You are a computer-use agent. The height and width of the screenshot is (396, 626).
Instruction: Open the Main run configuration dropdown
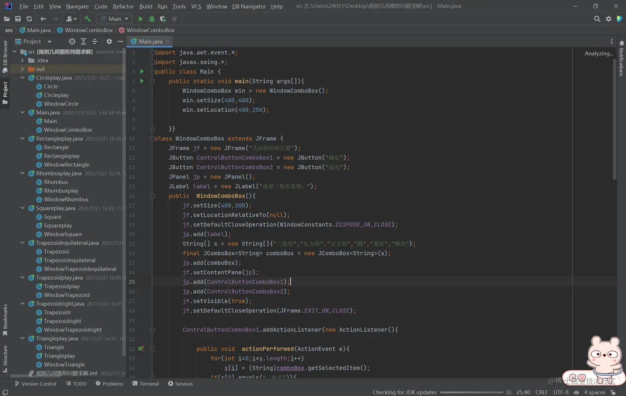pyautogui.click(x=114, y=19)
